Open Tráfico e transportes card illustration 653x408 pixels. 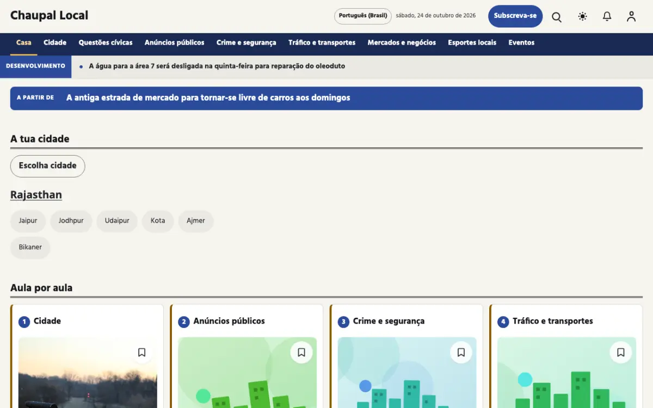[x=566, y=373]
